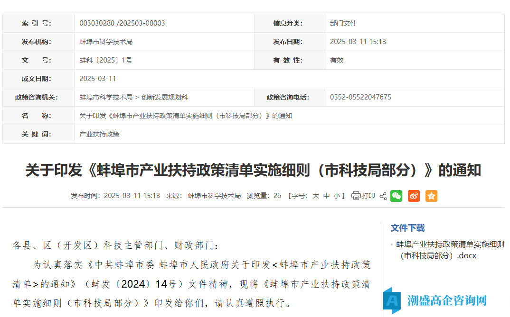Set font size to medium (中)

(x=326, y=196)
